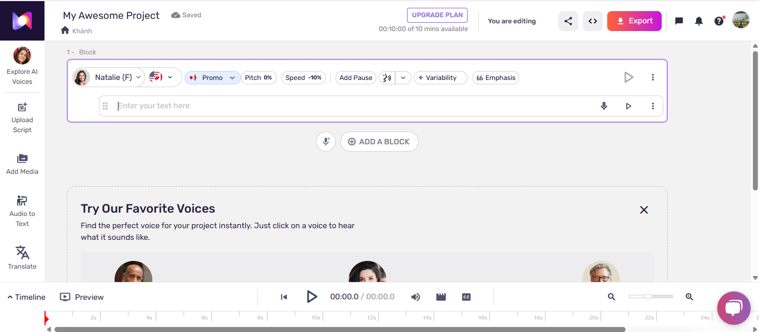
Task: Collapse the Timeline panel
Action: [26, 296]
